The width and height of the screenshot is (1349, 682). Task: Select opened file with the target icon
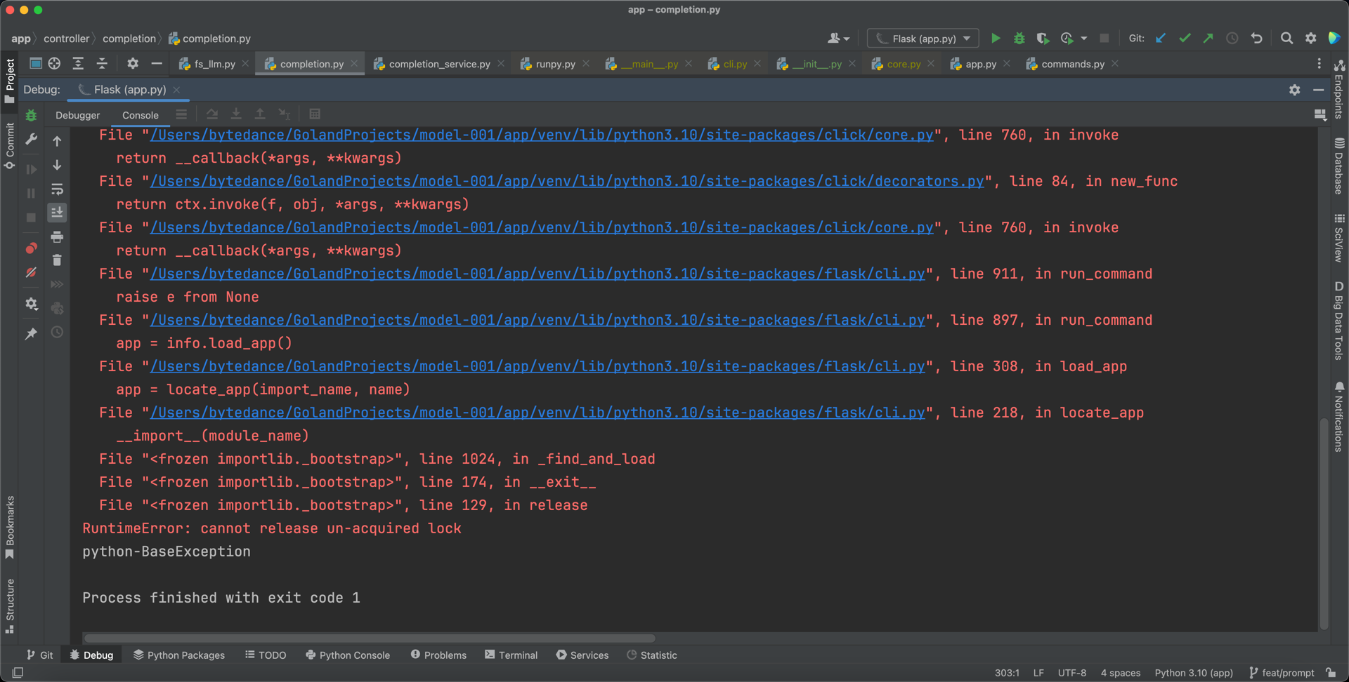pos(54,64)
